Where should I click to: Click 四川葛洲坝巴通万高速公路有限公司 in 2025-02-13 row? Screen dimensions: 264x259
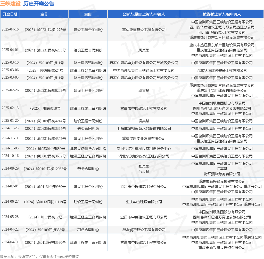point(222,108)
